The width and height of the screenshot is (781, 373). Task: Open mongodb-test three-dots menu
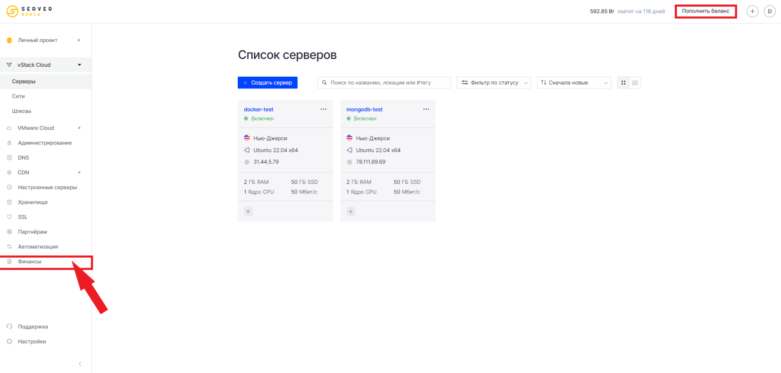[x=426, y=109]
